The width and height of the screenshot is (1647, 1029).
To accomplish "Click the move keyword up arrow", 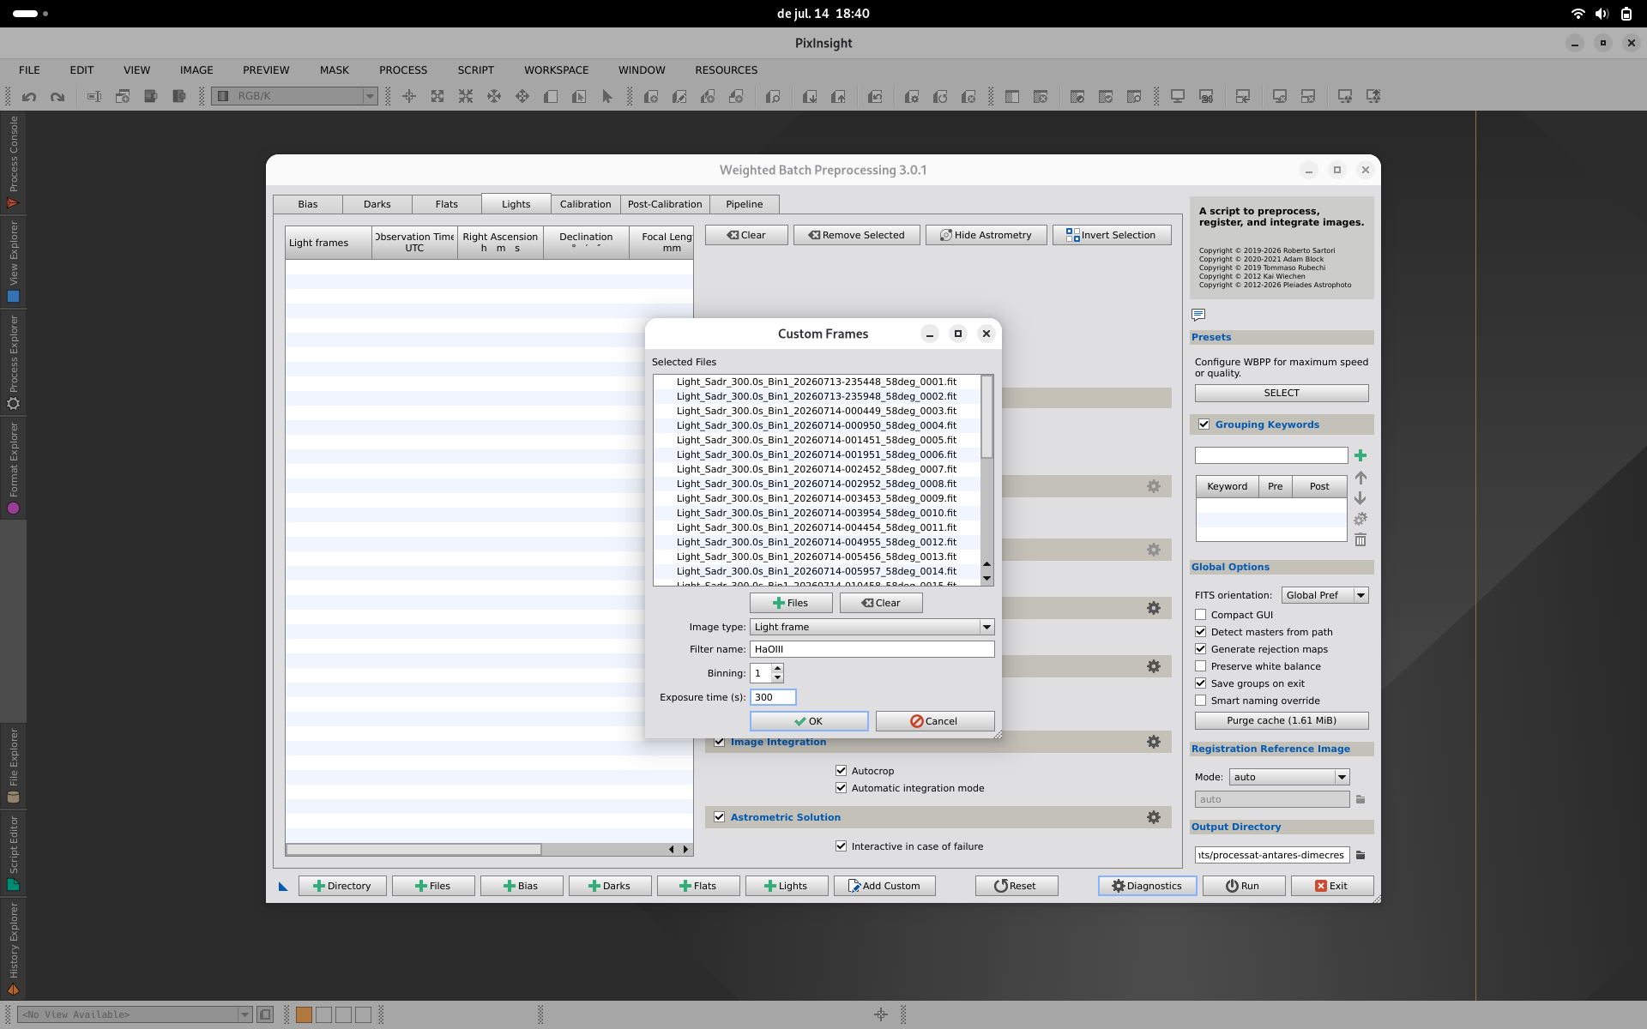I will 1360,478.
